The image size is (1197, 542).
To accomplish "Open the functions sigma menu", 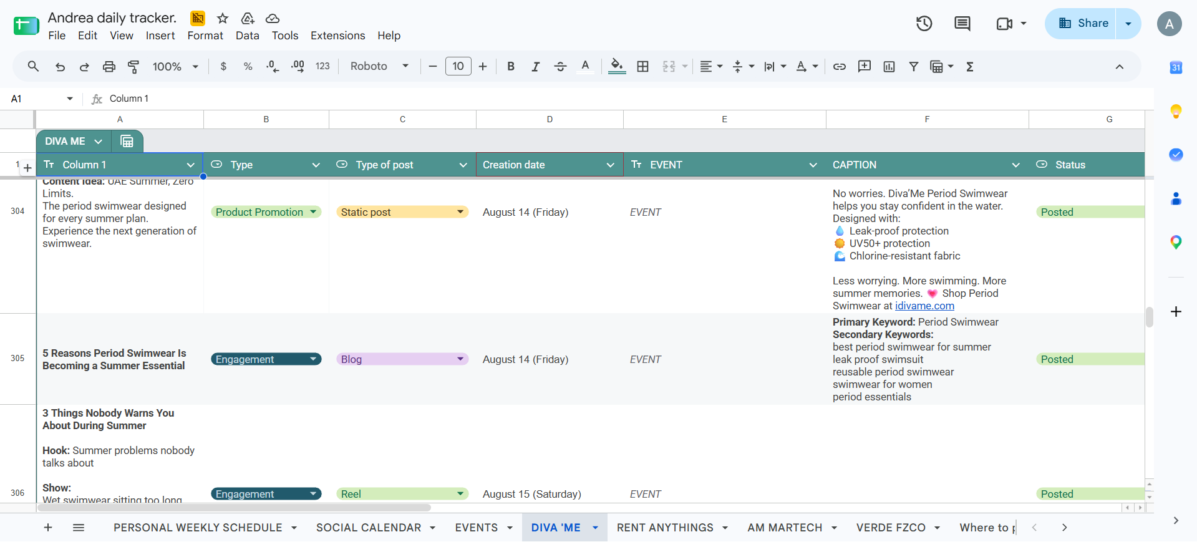I will (x=970, y=66).
